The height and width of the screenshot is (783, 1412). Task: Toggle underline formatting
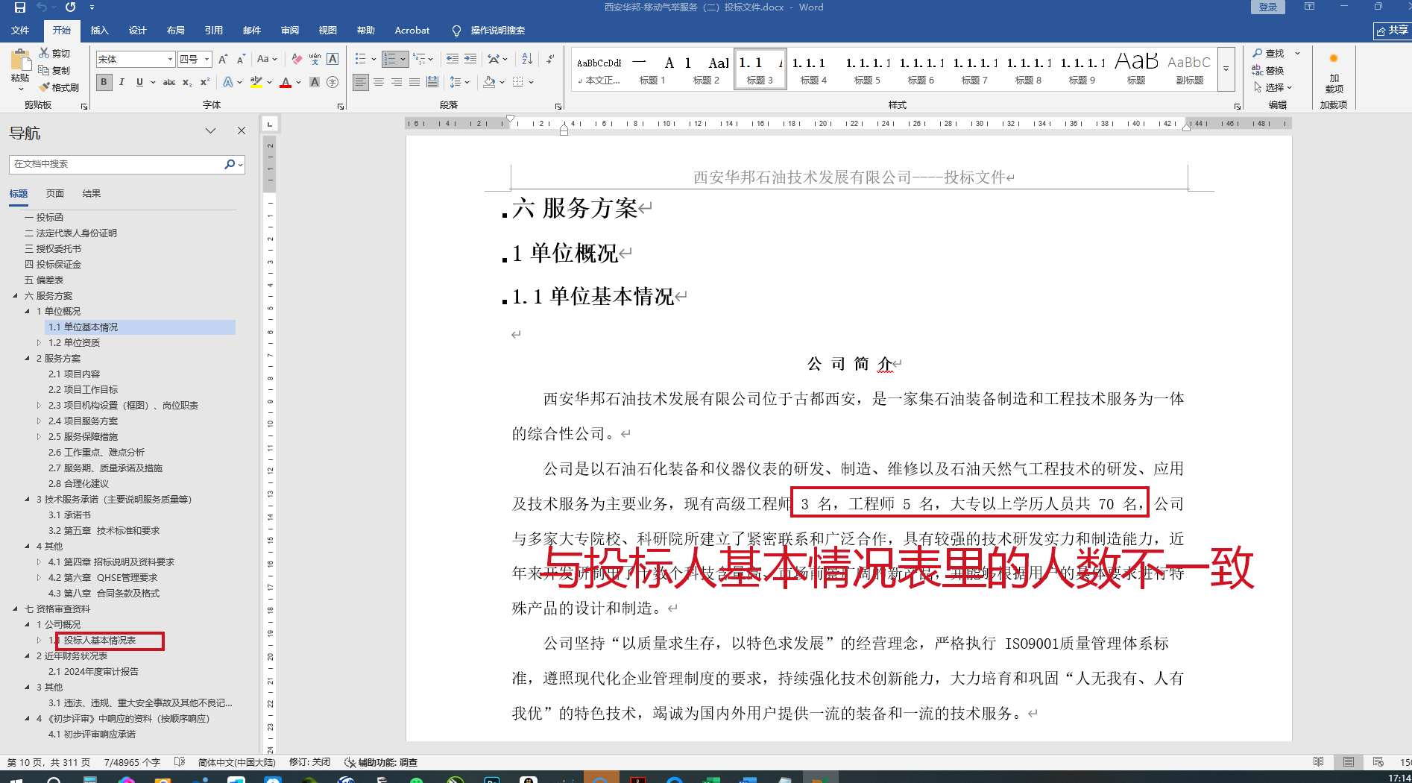139,82
